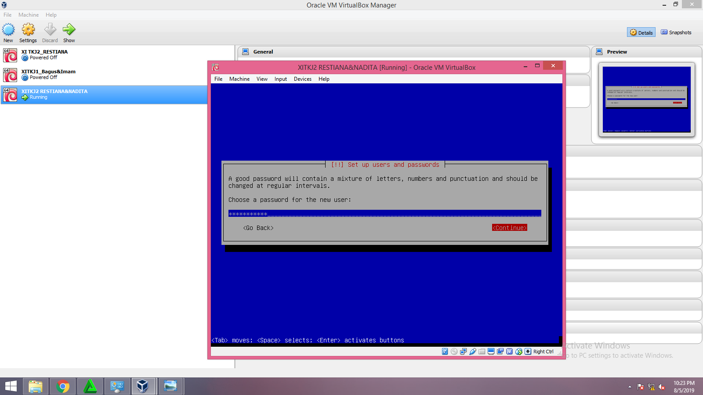Open the Manager Machine menu
This screenshot has width=703, height=395.
click(29, 14)
